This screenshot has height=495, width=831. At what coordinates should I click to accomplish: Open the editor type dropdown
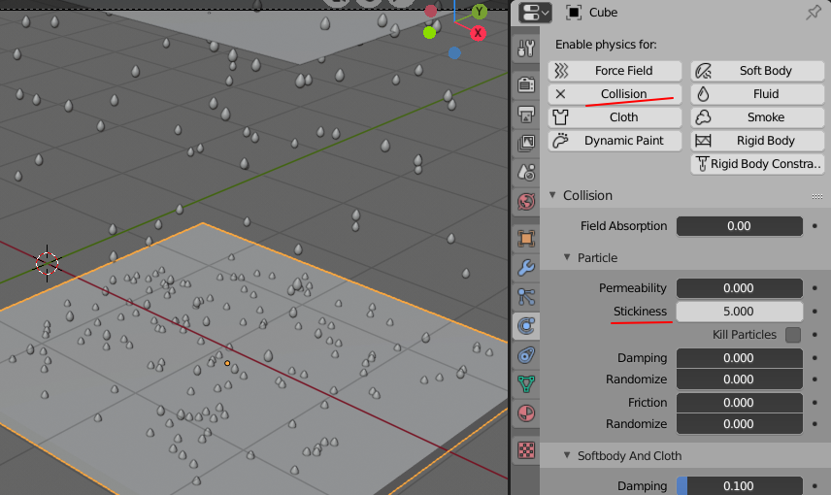click(x=535, y=13)
